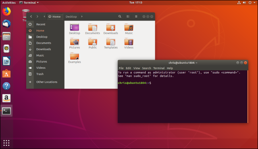This screenshot has width=258, height=149.
Task: Open the File menu in Terminal
Action: tap(121, 68)
